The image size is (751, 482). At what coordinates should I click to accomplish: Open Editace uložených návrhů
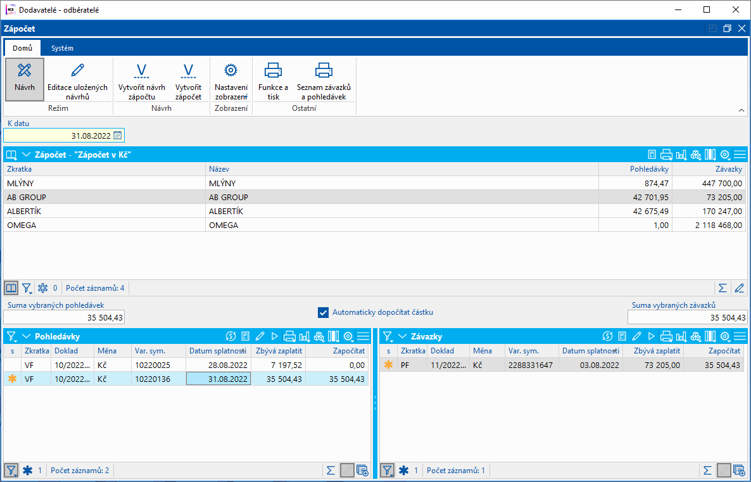point(77,70)
